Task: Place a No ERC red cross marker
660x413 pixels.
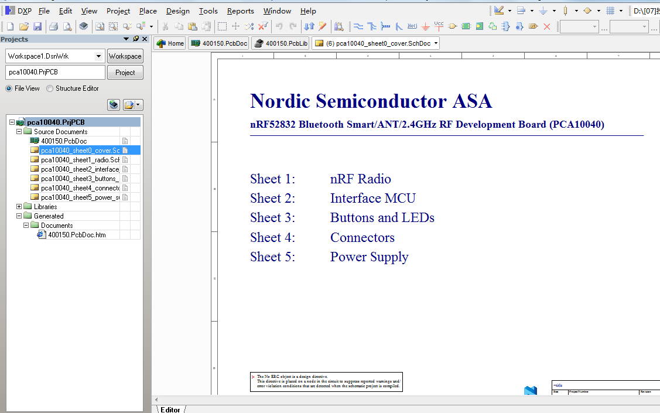Action: (547, 26)
